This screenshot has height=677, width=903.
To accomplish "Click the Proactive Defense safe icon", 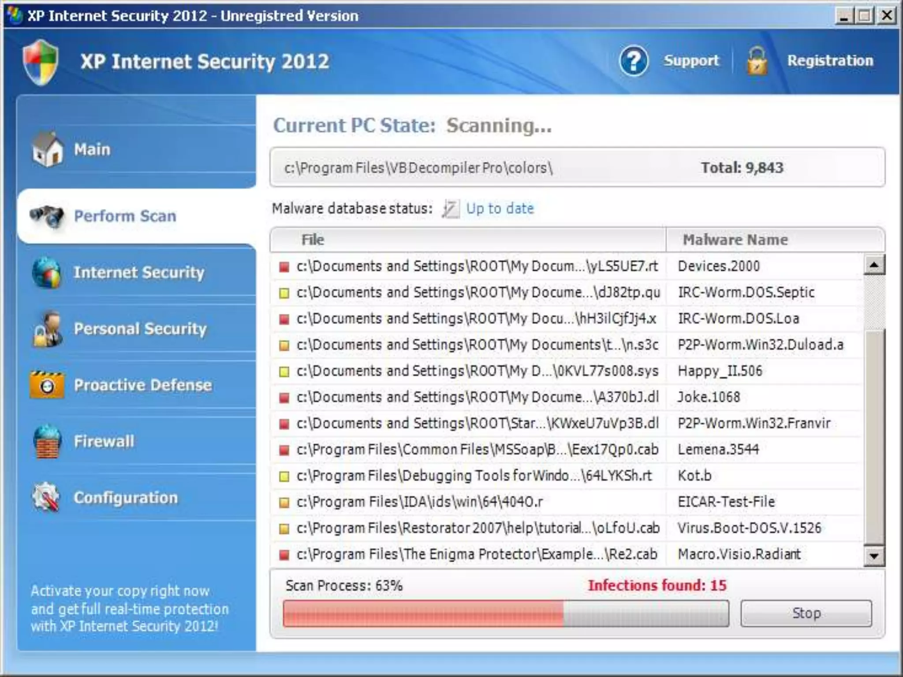I will (47, 385).
